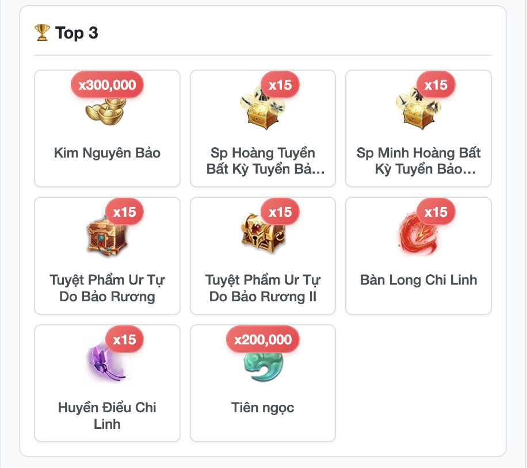527x468 pixels.
Task: Click the teal jade Tiên ngọc icon
Action: [x=263, y=366]
